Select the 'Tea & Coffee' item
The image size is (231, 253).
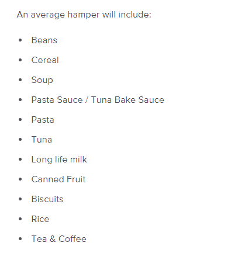59,239
